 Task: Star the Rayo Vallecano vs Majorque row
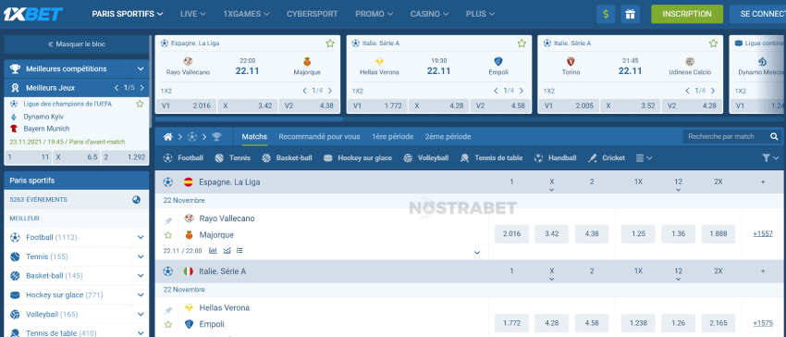coord(168,234)
